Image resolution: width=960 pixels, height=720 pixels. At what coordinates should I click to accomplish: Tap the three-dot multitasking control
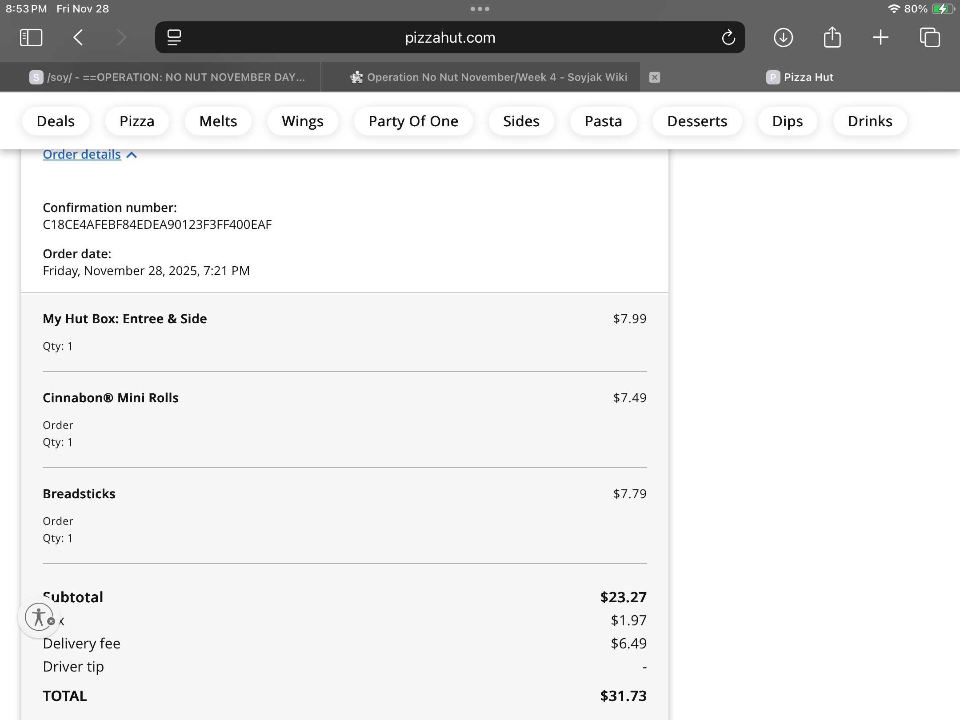click(480, 9)
